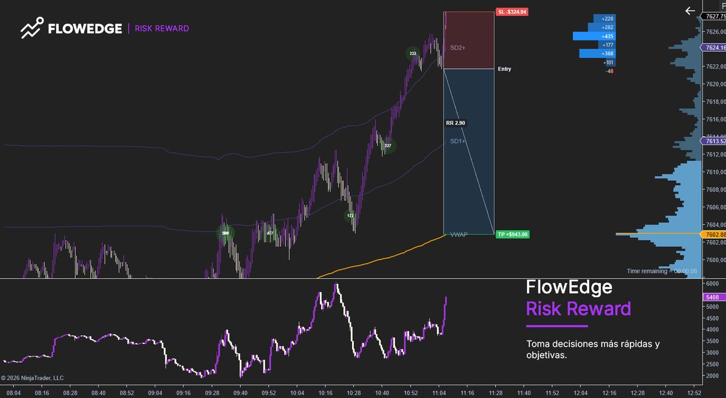Click the +368 delta bar
726x398 pixels.
pos(597,54)
